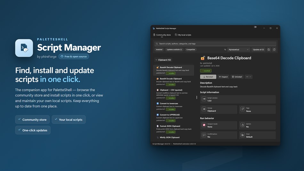304x171 pixels.
Task: Click the Your local scripts feature pill
Action: click(x=68, y=119)
